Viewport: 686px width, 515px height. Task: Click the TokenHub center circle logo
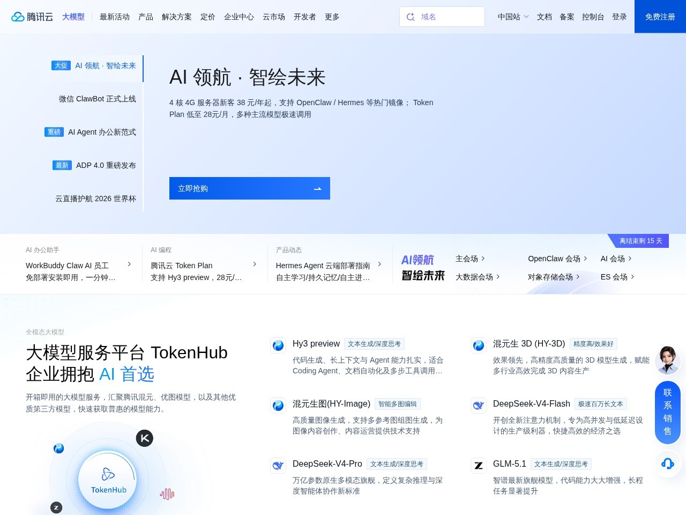tap(108, 479)
